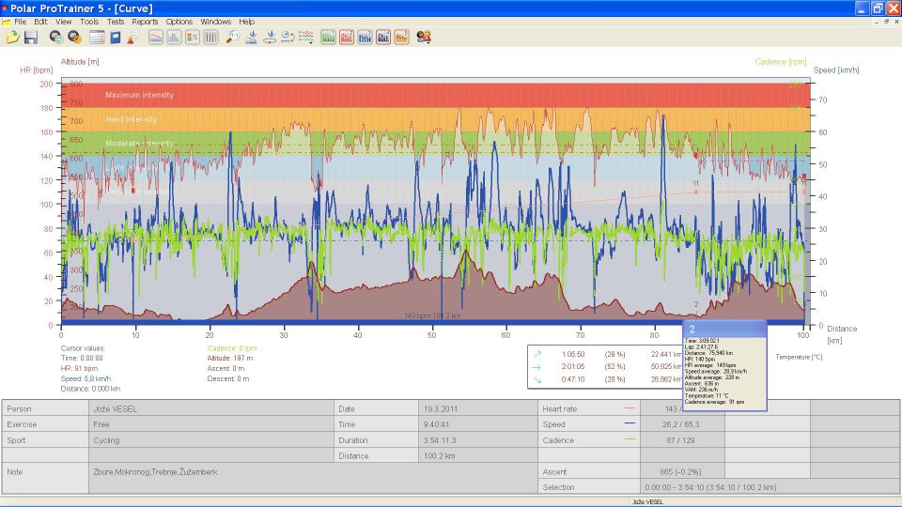Click the Speed [km/h] axis label
The width and height of the screenshot is (902, 507).
click(x=836, y=70)
